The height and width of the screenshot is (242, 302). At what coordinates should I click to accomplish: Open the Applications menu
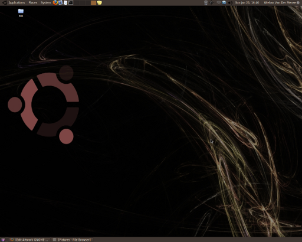click(17, 2)
